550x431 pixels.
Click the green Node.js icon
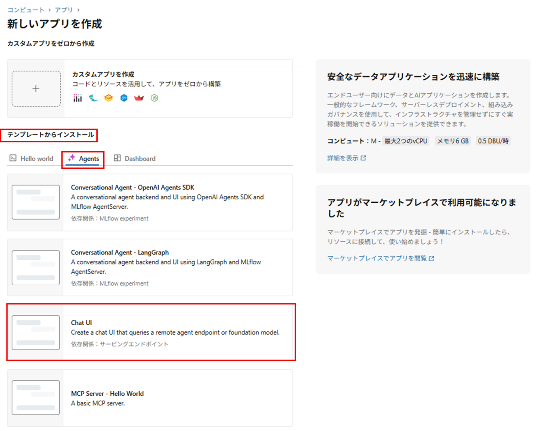[x=154, y=98]
